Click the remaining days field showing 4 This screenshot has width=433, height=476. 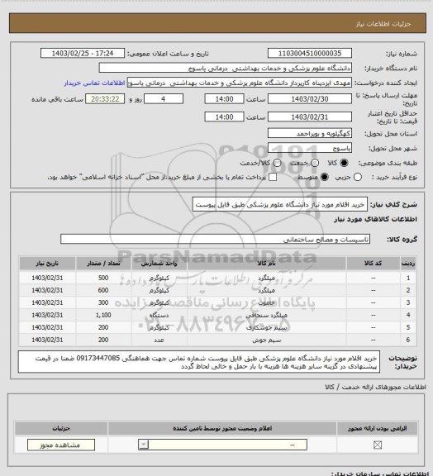[164, 99]
